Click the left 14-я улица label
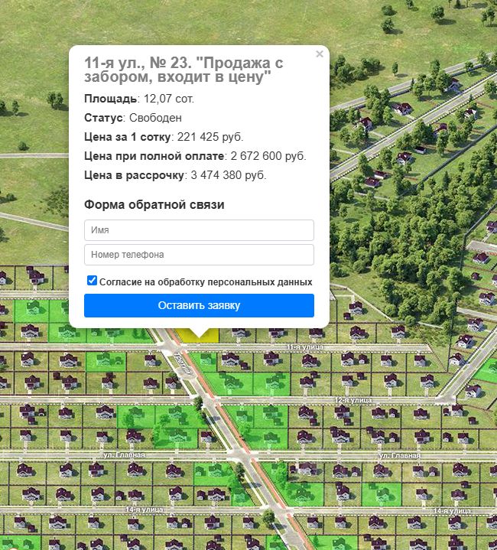The height and width of the screenshot is (550, 497). pos(145,509)
